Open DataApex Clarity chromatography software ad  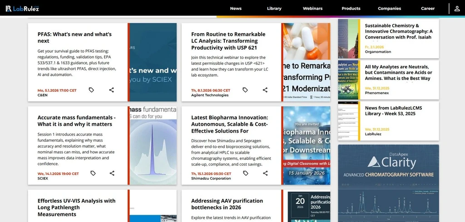[x=389, y=183]
